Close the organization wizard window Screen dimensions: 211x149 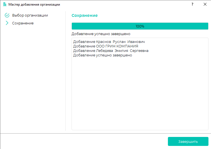pyautogui.click(x=205, y=4)
